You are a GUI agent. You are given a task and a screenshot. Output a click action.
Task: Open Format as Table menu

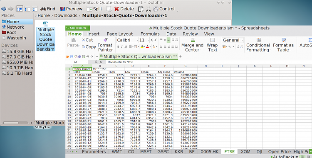point(283,45)
